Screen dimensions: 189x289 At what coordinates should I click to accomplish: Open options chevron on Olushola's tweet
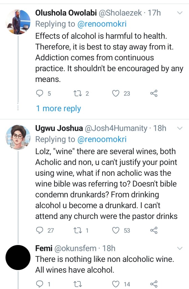coord(180,12)
